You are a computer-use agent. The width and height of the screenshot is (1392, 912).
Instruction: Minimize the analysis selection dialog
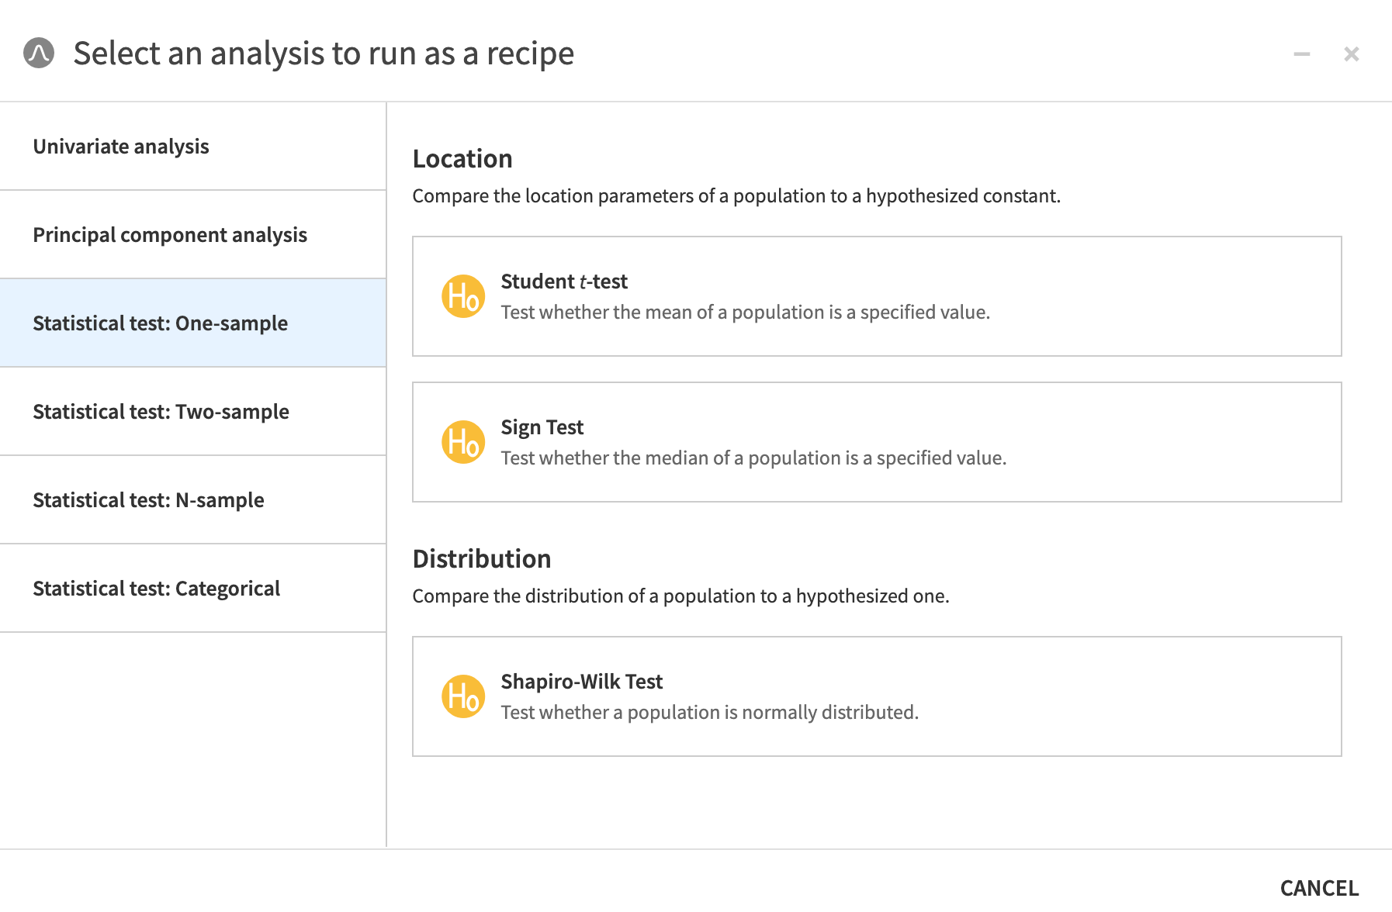pos(1302,54)
